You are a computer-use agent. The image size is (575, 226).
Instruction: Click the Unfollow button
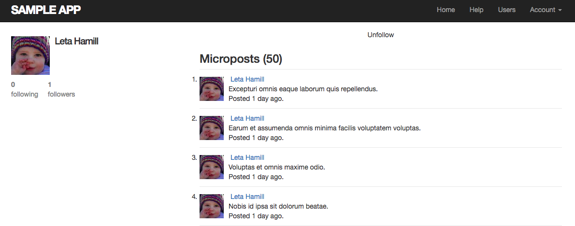[380, 35]
